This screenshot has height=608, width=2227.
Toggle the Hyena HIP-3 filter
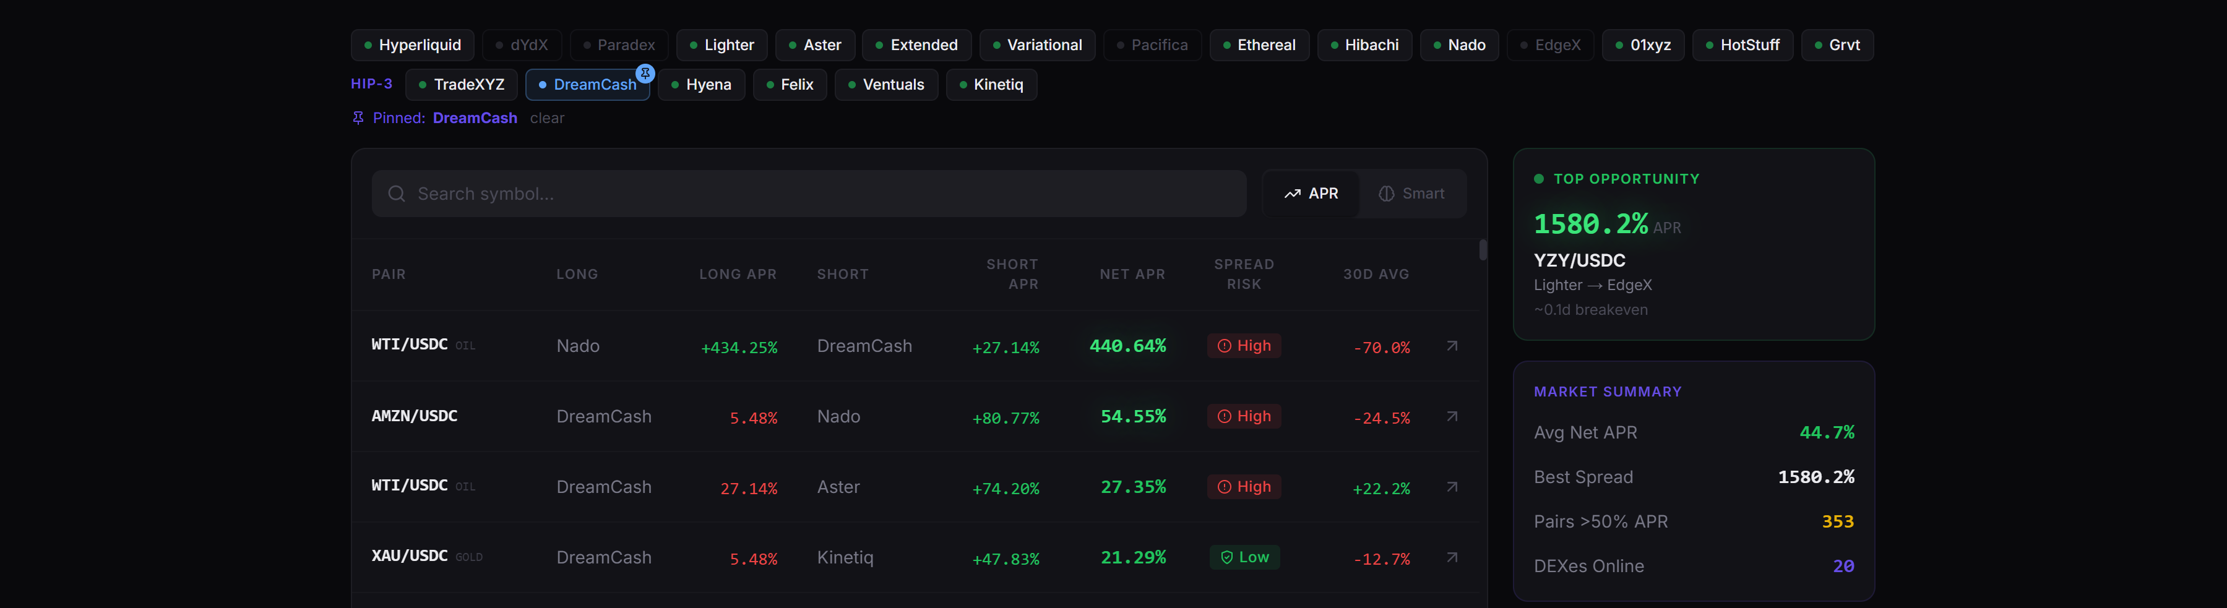702,85
